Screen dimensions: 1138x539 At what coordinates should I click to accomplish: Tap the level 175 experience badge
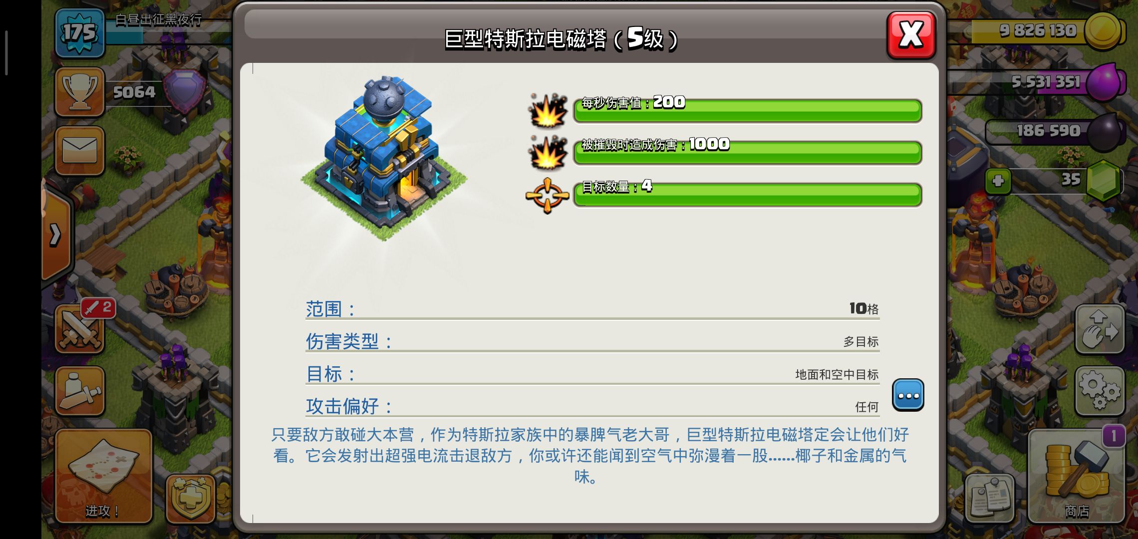79,33
